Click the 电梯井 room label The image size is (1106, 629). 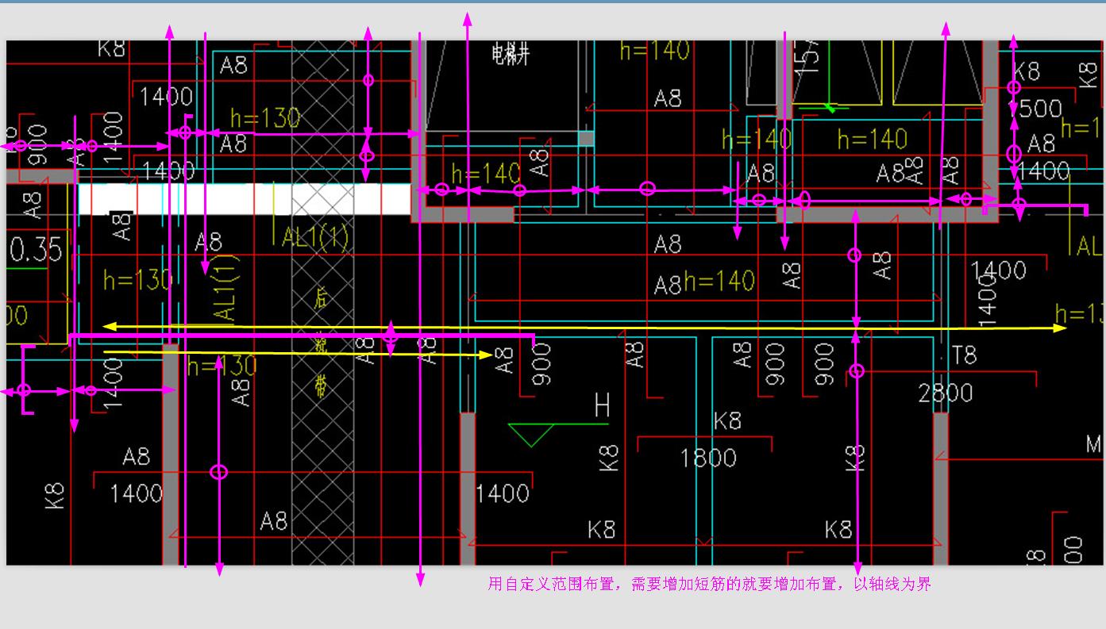tap(510, 56)
